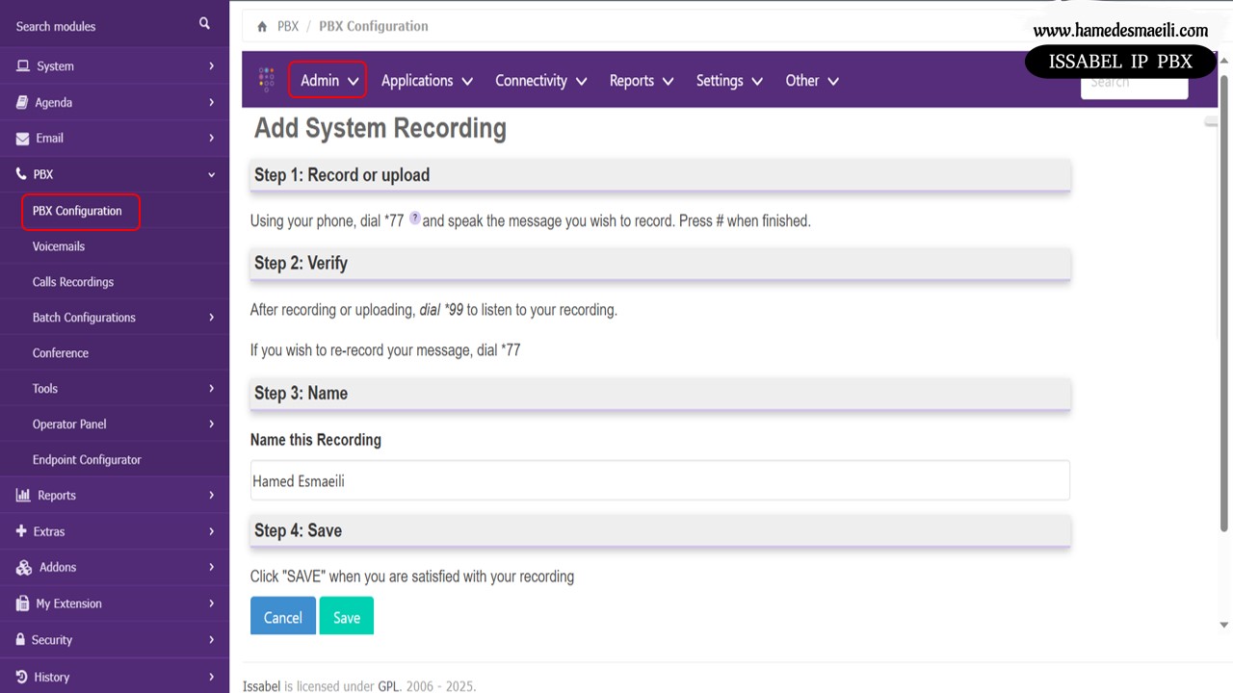Image resolution: width=1233 pixels, height=693 pixels.
Task: Expand the Connectivity dropdown menu
Action: tap(540, 81)
